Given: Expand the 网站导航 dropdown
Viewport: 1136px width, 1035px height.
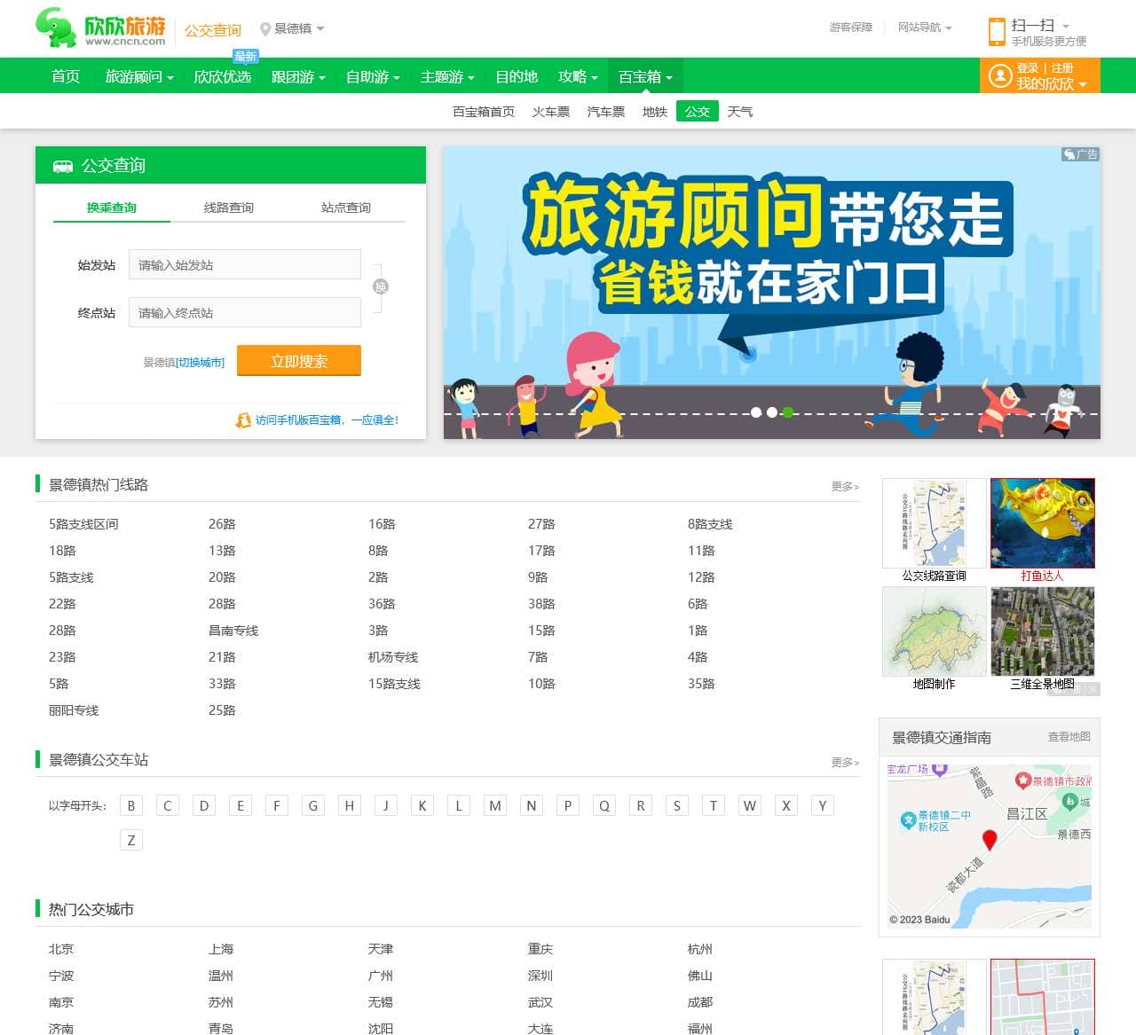Looking at the screenshot, I should [x=925, y=27].
